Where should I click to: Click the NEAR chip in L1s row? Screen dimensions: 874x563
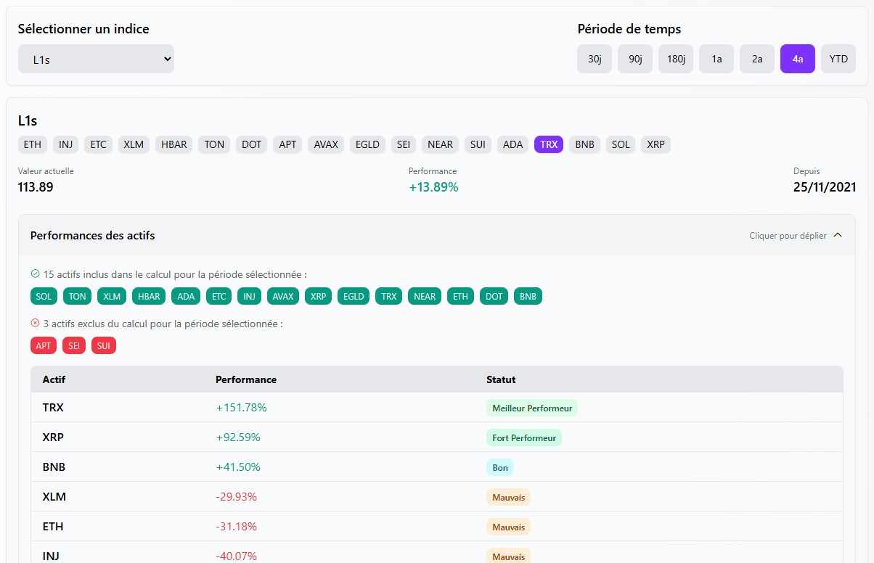coord(440,144)
